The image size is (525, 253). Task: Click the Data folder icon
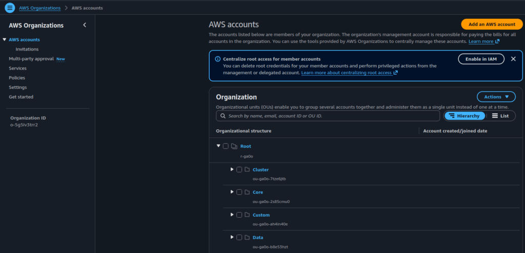pyautogui.click(x=247, y=237)
